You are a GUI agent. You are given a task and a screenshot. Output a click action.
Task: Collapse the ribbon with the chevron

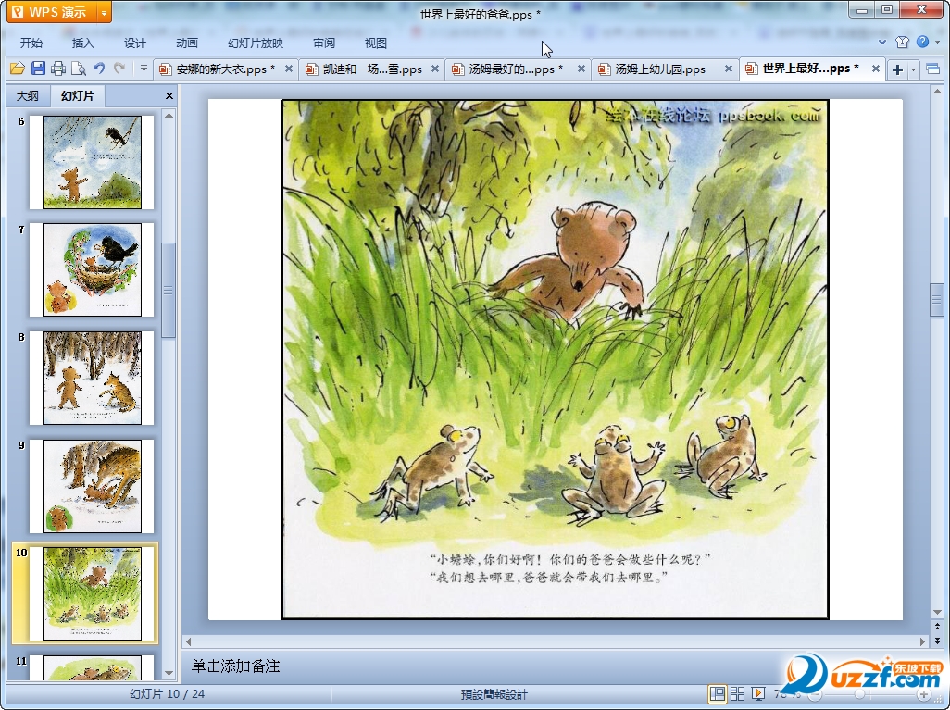[882, 42]
